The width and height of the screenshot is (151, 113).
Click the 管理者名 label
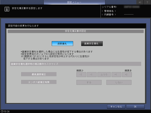coord(109,11)
